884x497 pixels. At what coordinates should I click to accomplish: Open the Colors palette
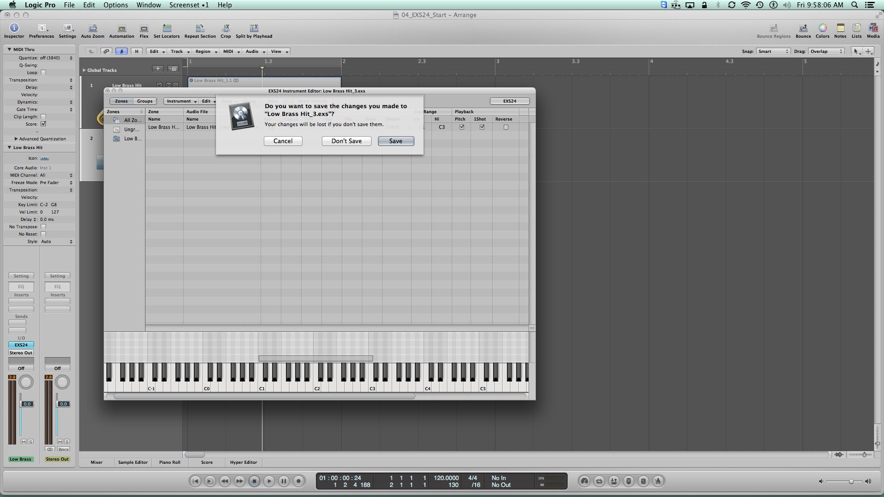coord(822,31)
